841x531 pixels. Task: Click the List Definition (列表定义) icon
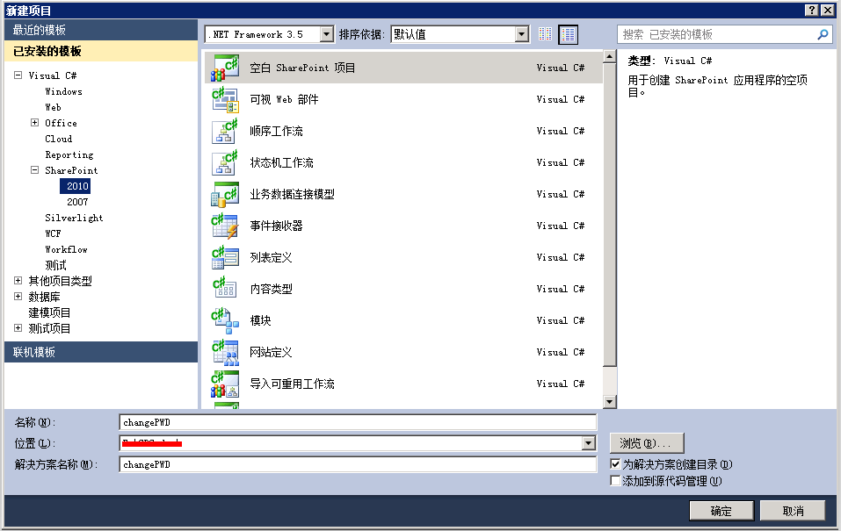click(x=225, y=258)
